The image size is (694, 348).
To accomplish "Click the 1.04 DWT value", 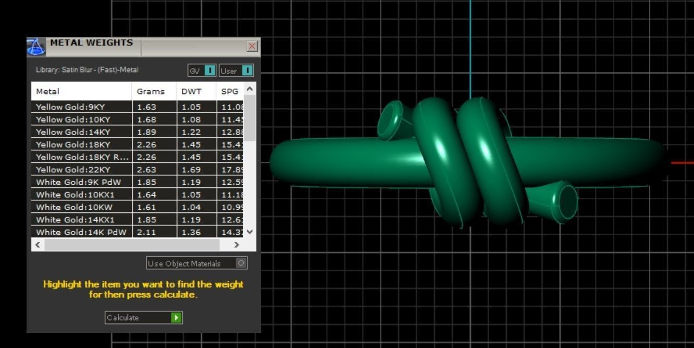I will coord(191,207).
